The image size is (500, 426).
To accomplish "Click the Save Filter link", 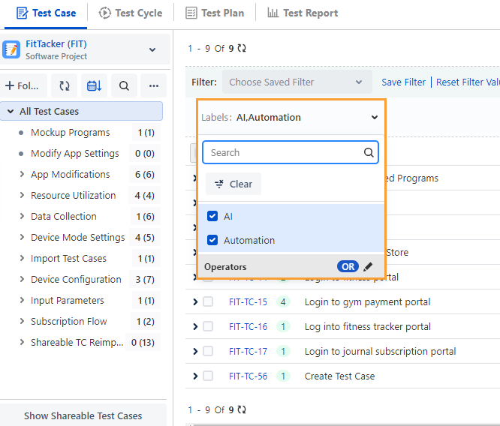I will [x=403, y=82].
